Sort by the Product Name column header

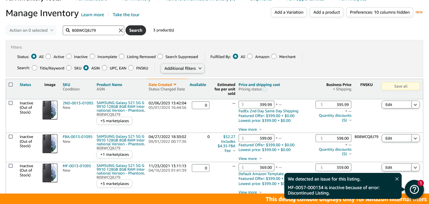tap(109, 85)
